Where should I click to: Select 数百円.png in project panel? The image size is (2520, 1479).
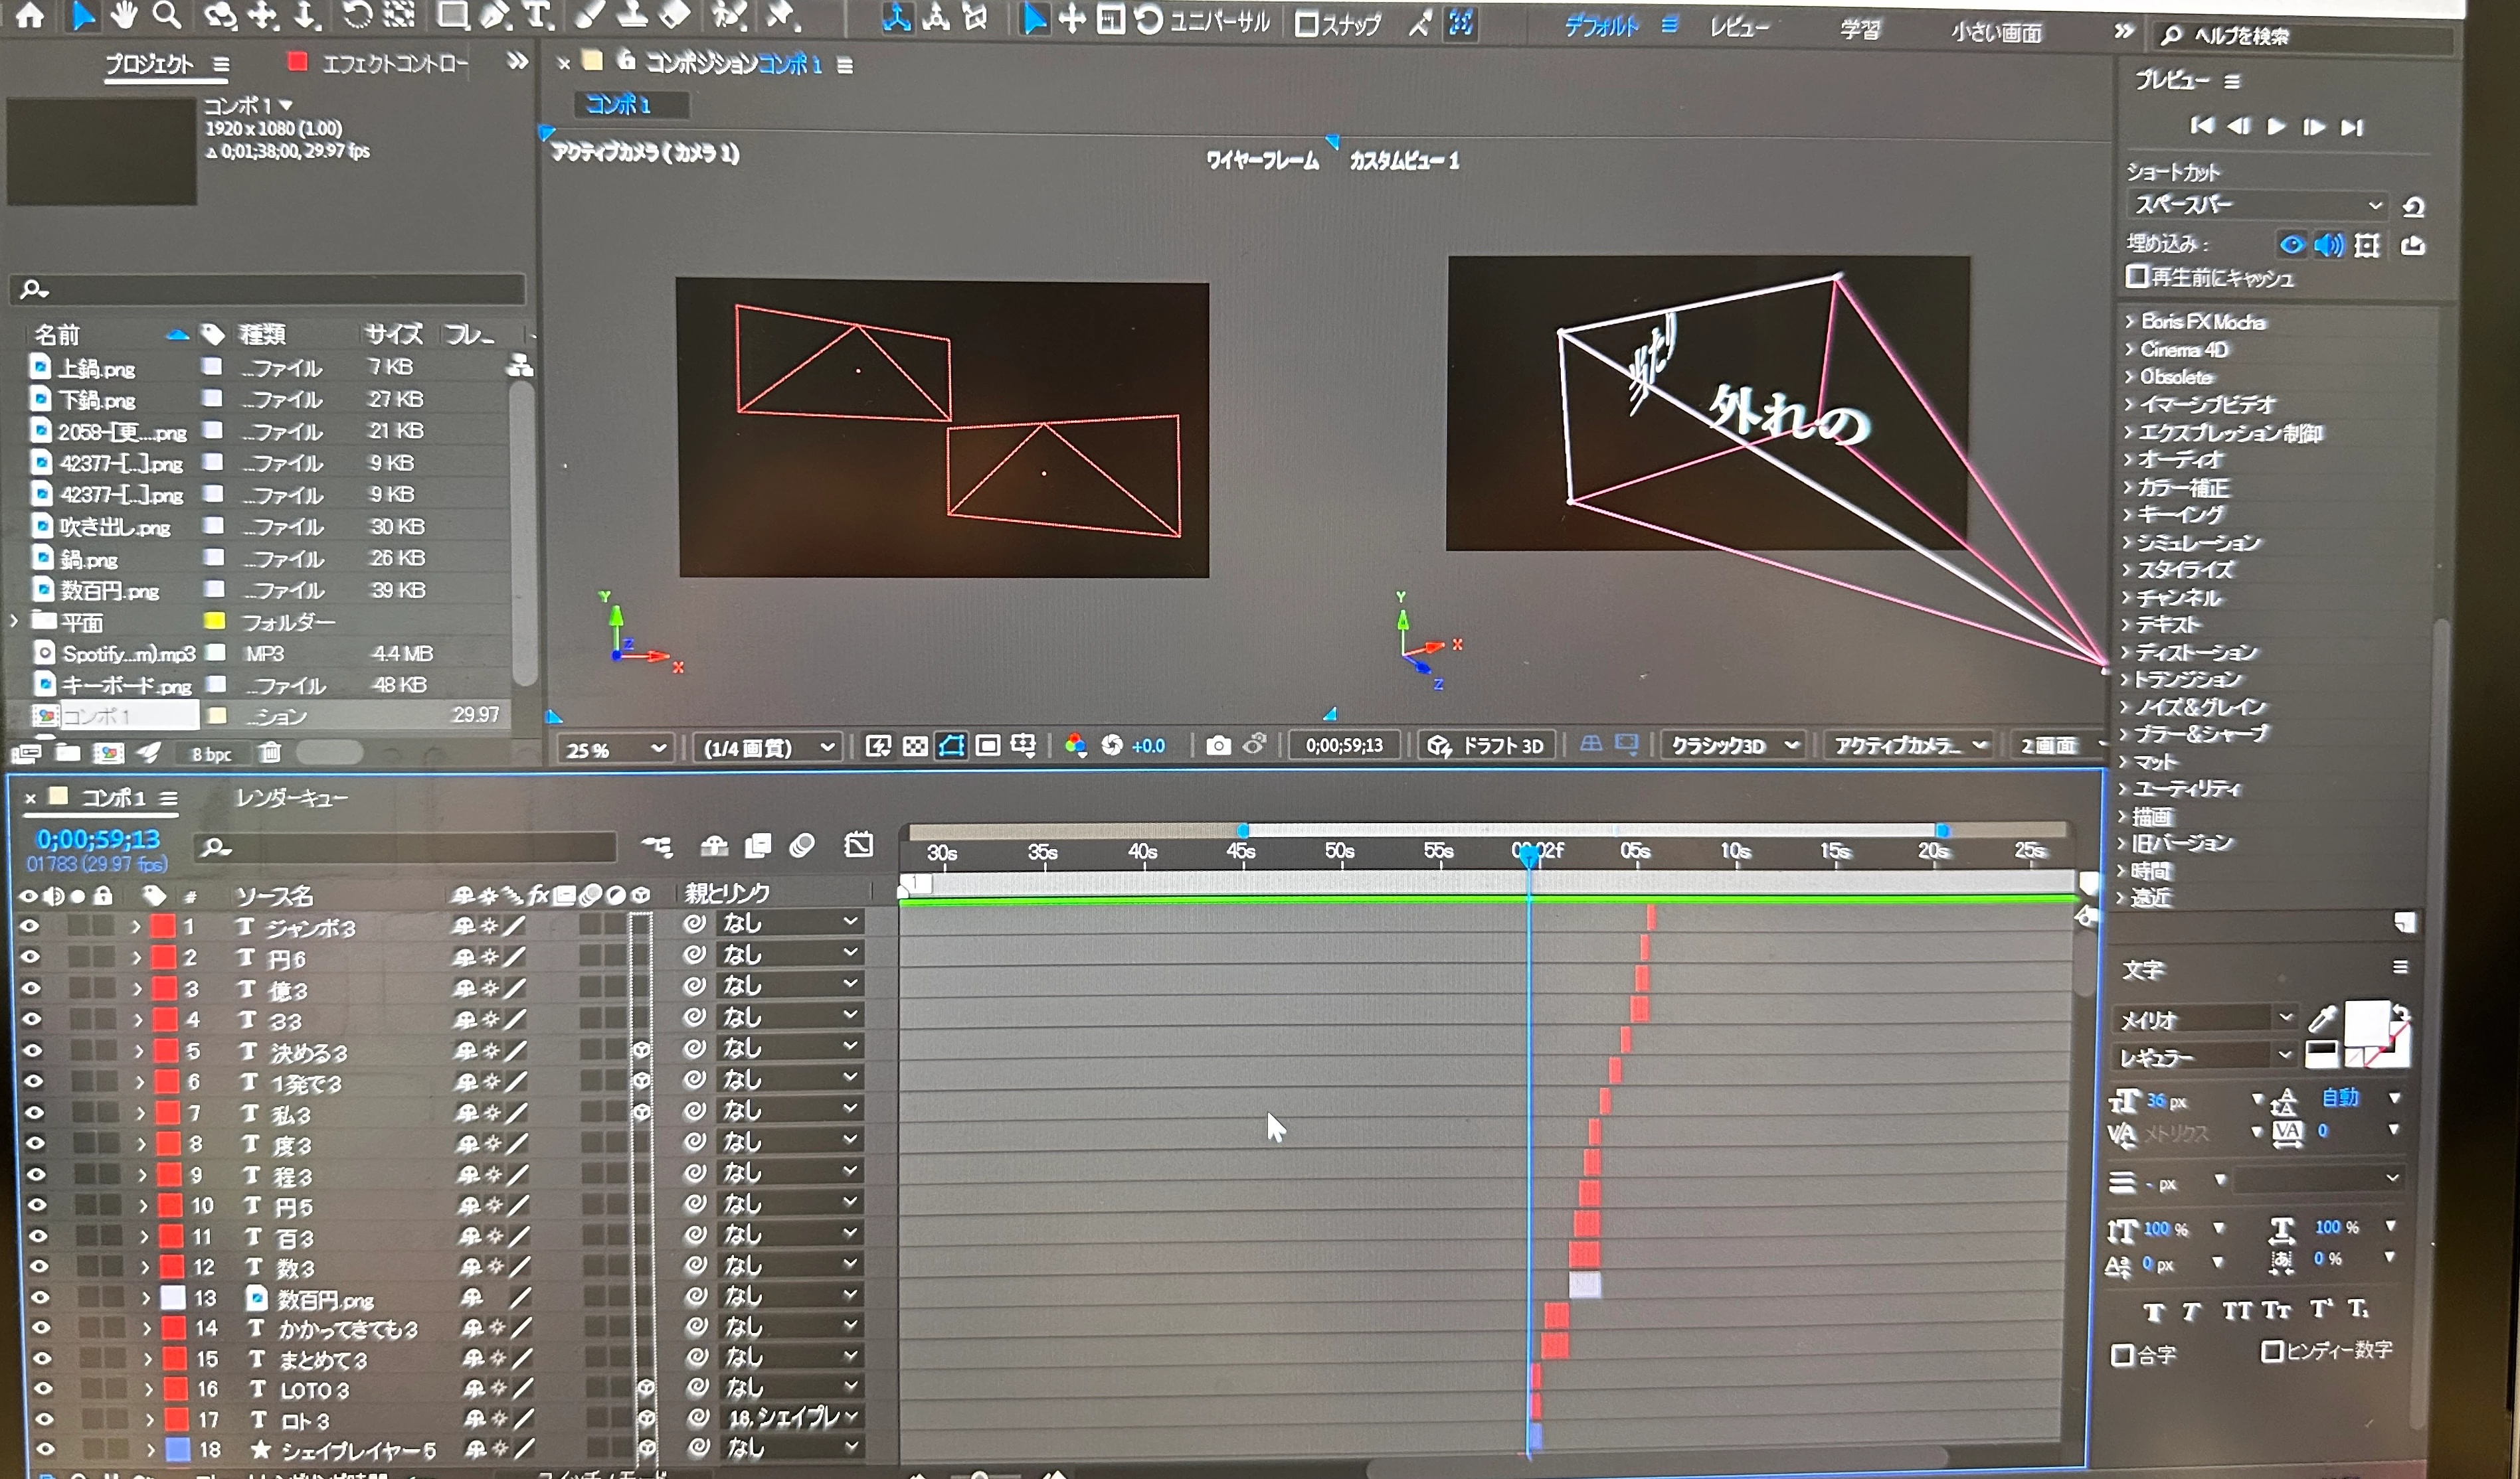[108, 591]
